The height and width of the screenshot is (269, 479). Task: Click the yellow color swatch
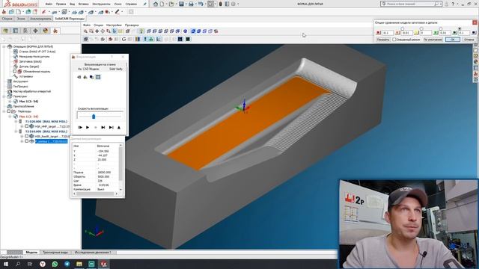[416, 33]
